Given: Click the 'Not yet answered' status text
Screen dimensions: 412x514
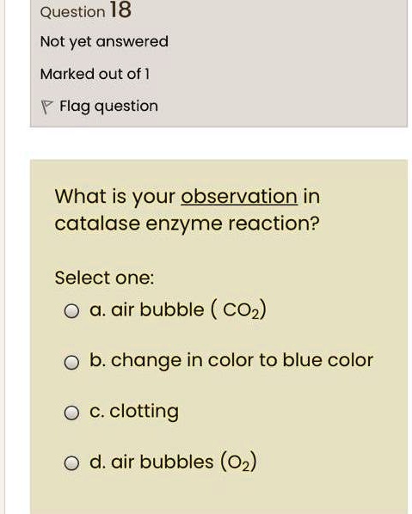Looking at the screenshot, I should pos(104,42).
